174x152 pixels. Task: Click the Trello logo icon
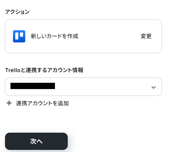[x=19, y=36]
